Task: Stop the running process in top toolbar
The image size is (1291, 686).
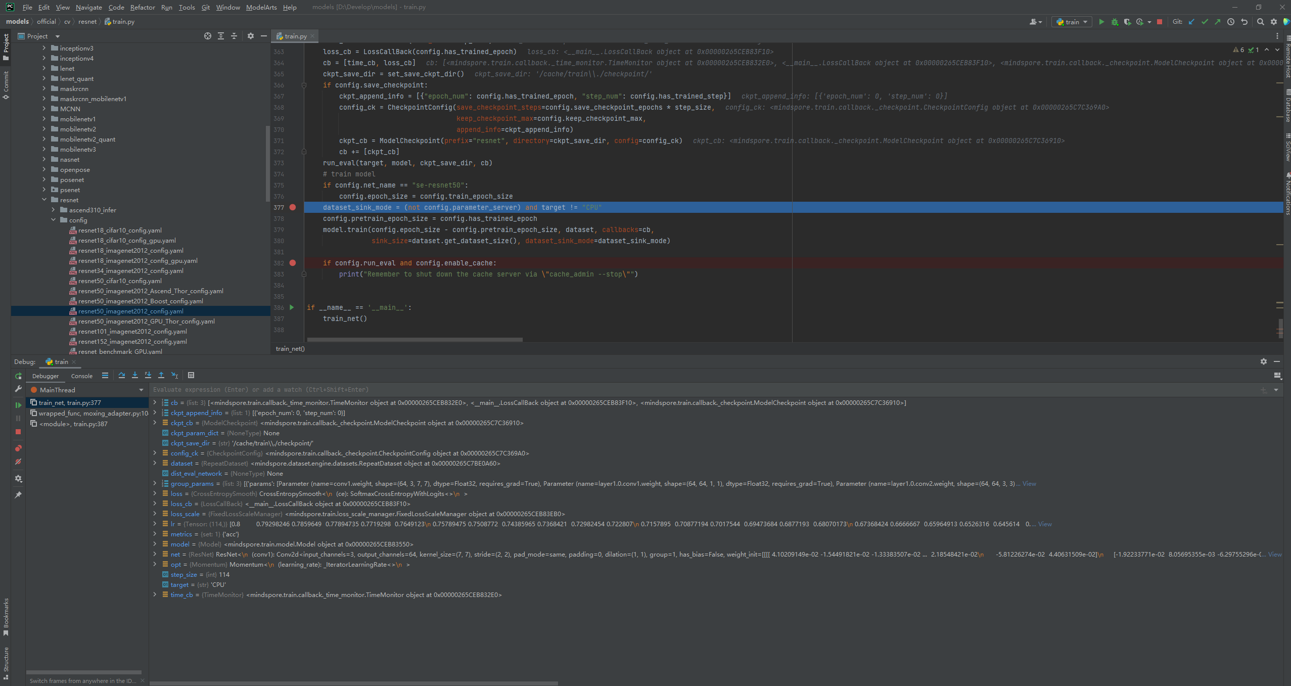Action: coord(1160,22)
